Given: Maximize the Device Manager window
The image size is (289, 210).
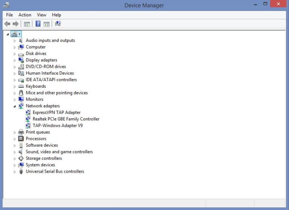Looking at the screenshot, I should pos(265,4).
